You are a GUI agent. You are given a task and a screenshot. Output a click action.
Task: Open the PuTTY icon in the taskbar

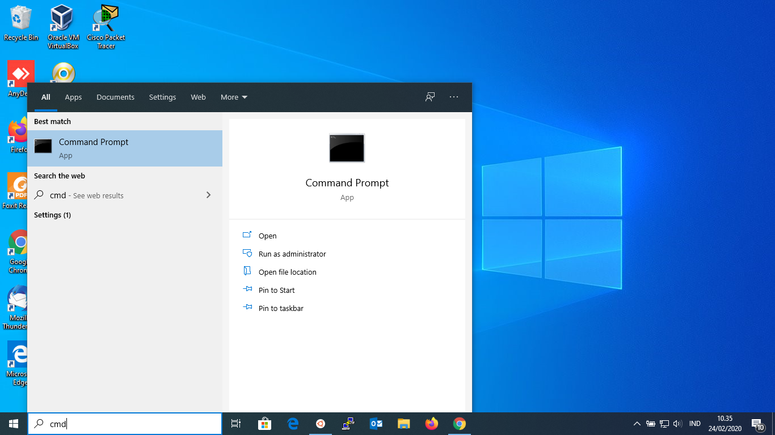pyautogui.click(x=348, y=424)
